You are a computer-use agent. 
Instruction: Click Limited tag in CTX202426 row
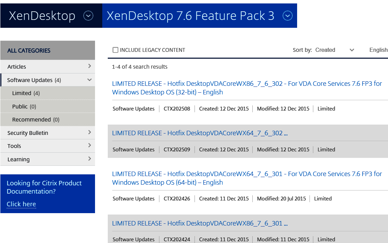(323, 199)
